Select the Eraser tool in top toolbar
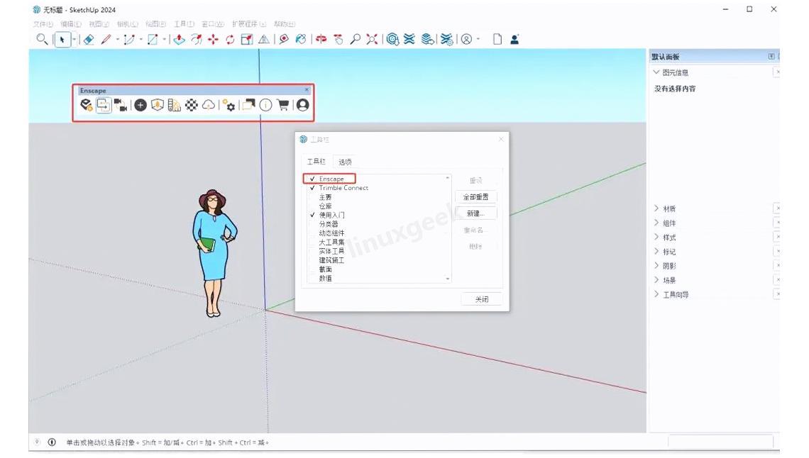The image size is (809, 458). 88,40
